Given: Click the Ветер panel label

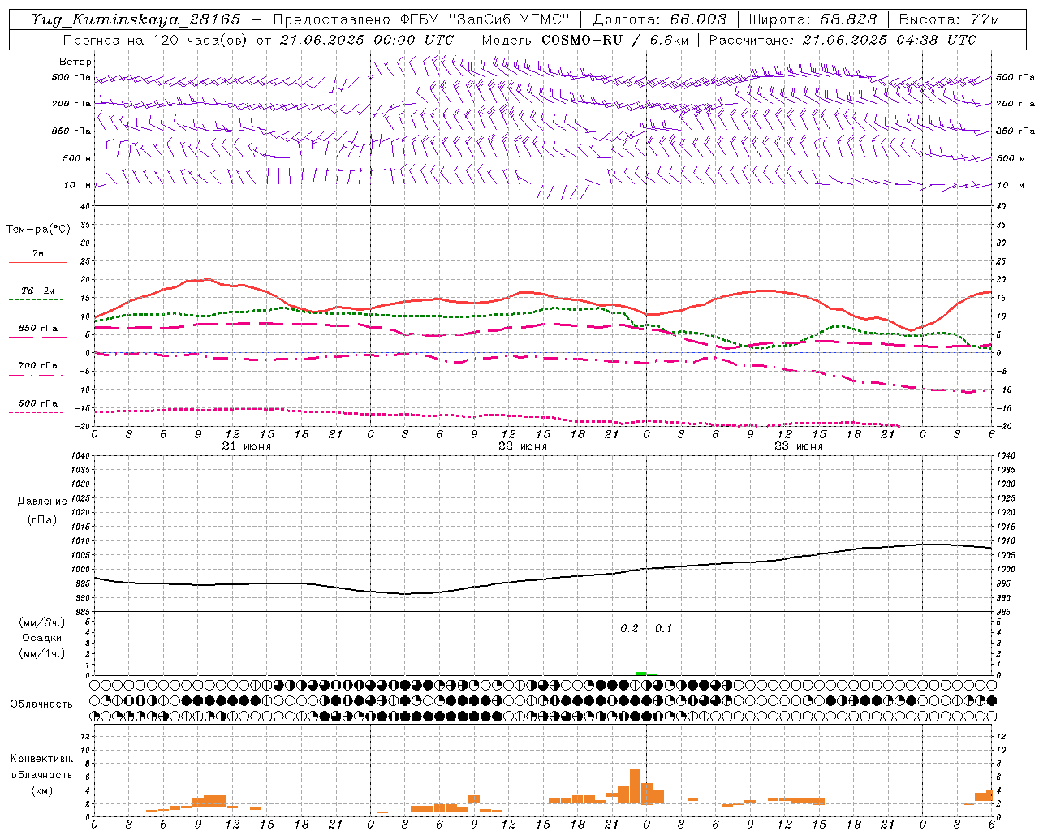Looking at the screenshot, I should click(75, 62).
